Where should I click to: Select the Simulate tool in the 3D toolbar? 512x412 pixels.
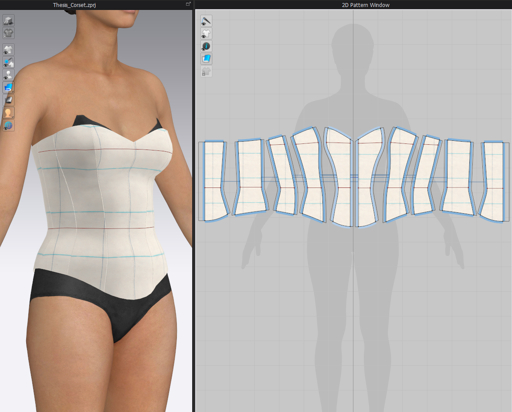coord(8,20)
